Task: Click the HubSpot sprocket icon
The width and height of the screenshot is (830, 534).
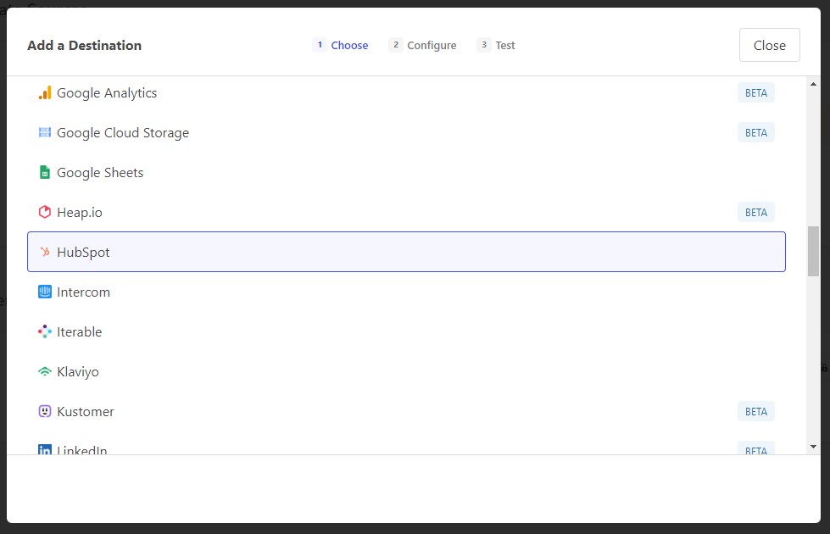Action: point(44,252)
